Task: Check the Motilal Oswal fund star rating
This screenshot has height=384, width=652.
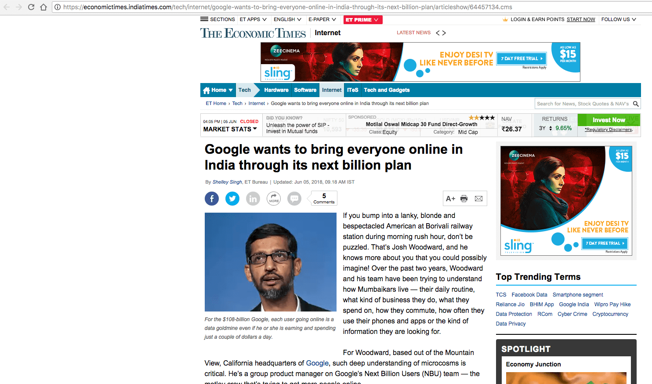Action: 481,117
